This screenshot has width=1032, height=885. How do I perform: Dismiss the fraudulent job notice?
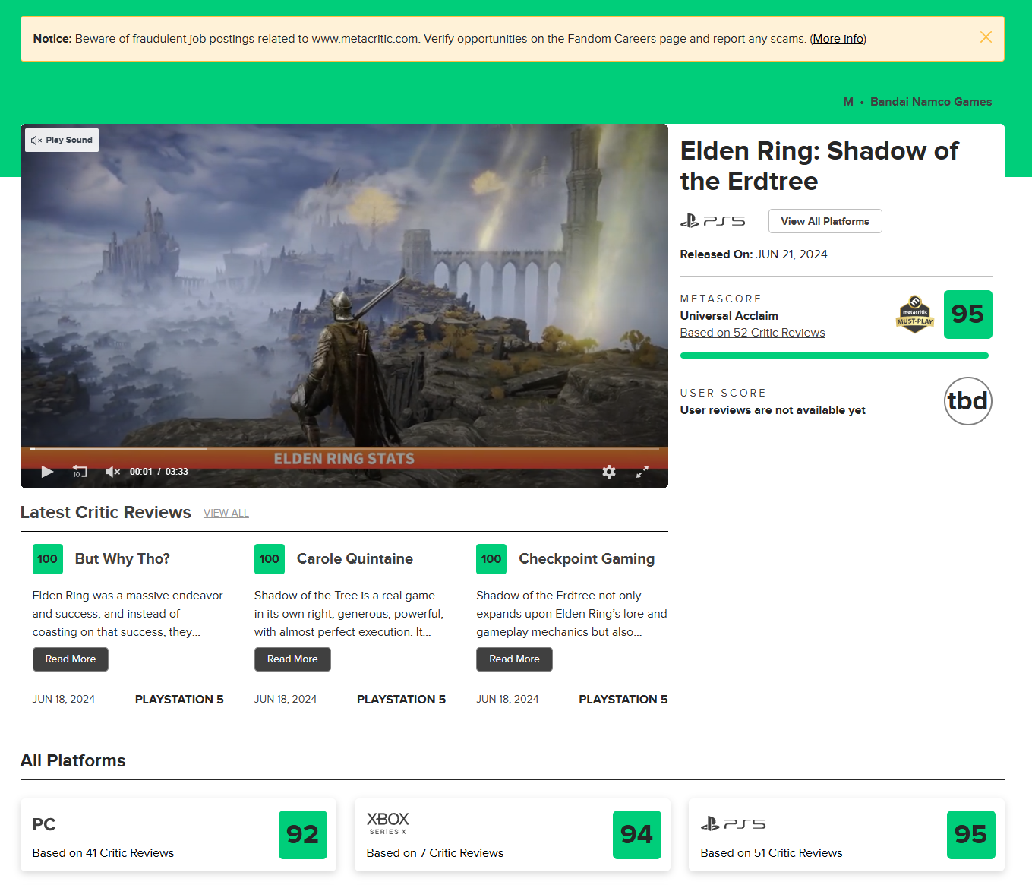click(x=986, y=37)
